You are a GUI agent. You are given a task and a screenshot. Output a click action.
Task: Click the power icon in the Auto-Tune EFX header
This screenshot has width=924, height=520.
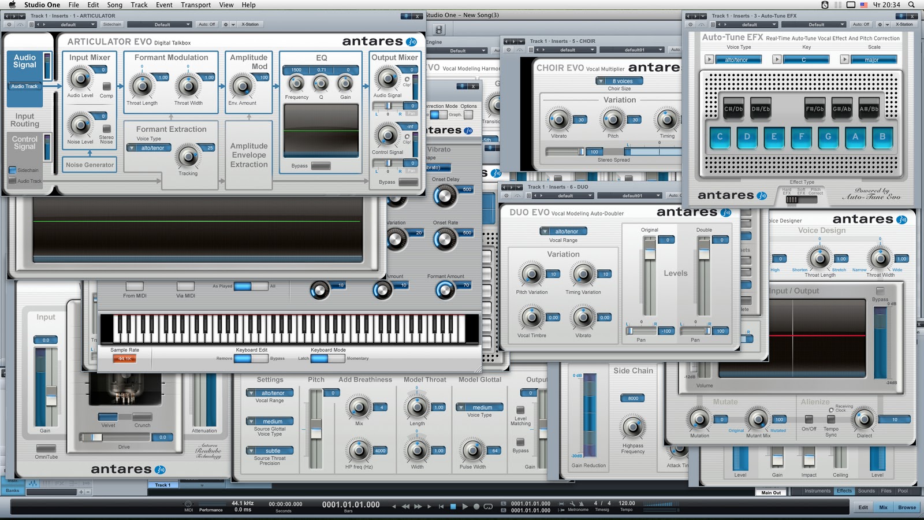(690, 24)
